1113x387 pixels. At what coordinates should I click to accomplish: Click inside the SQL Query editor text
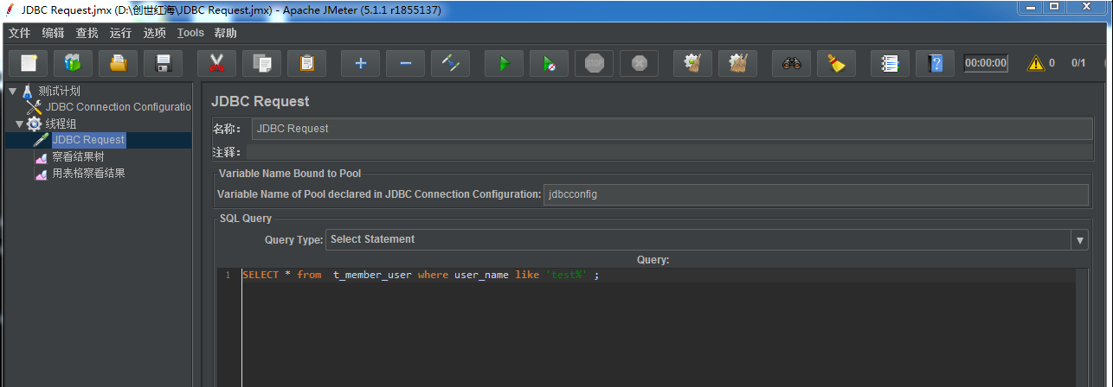click(x=420, y=275)
